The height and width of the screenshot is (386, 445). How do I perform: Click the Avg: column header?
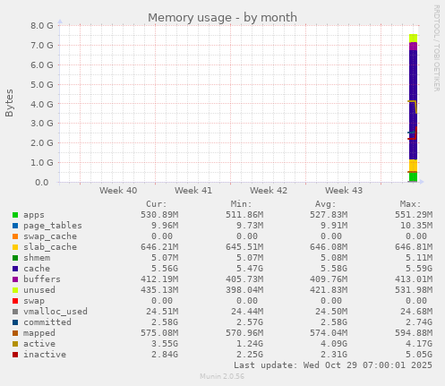tap(326, 204)
